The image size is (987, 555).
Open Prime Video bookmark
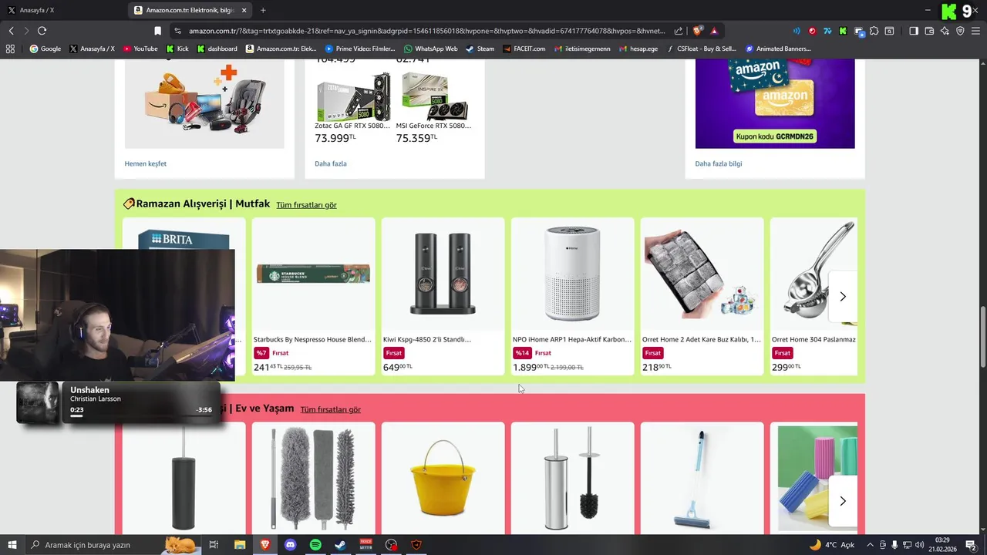click(360, 49)
